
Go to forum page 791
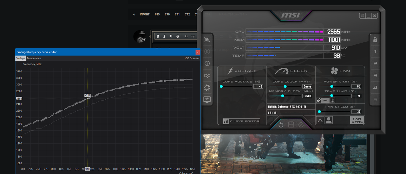[x=177, y=15]
